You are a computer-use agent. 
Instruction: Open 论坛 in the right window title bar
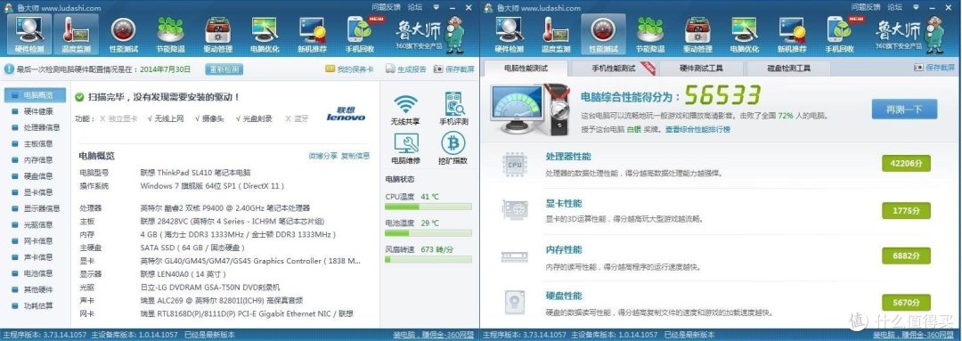click(895, 7)
